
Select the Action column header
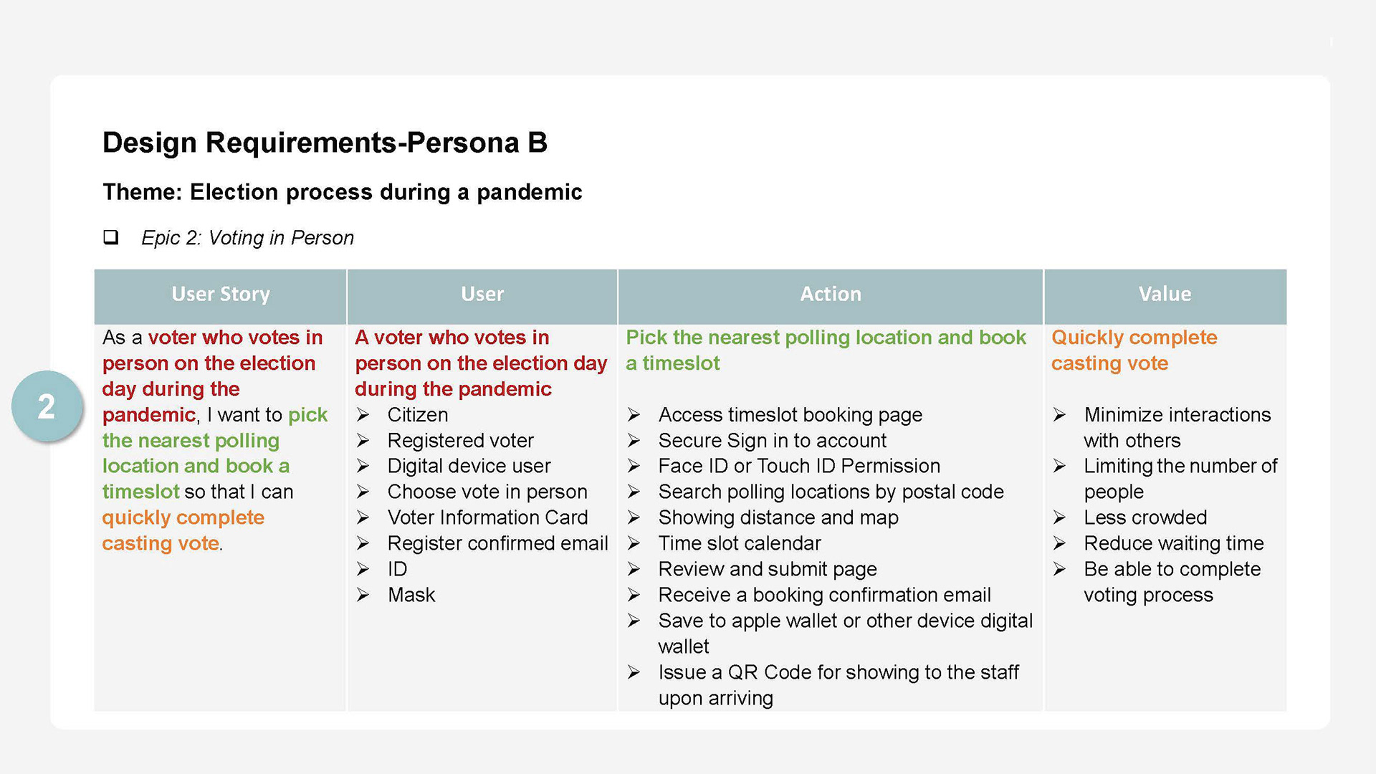pos(831,295)
